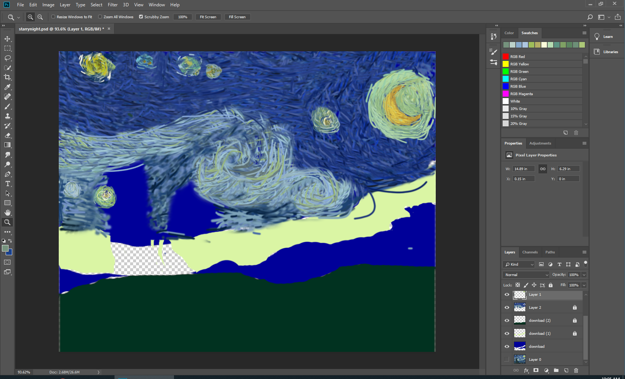Image resolution: width=625 pixels, height=379 pixels.
Task: Open the Image menu
Action: coord(48,5)
